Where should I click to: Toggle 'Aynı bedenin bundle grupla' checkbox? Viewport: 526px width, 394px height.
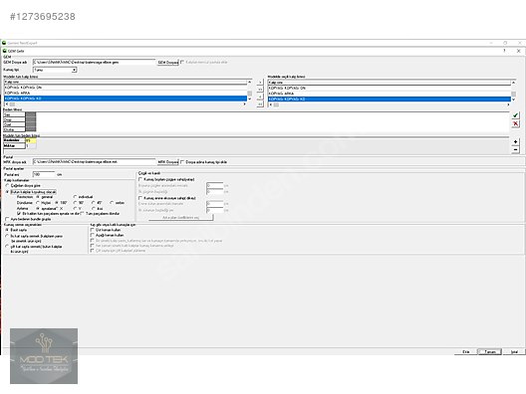pos(7,219)
